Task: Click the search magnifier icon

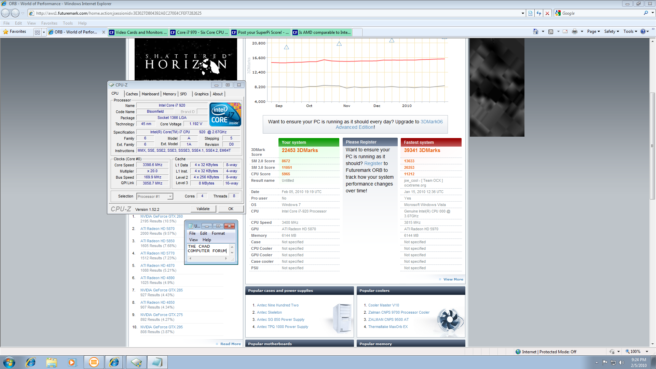Action: pos(646,13)
